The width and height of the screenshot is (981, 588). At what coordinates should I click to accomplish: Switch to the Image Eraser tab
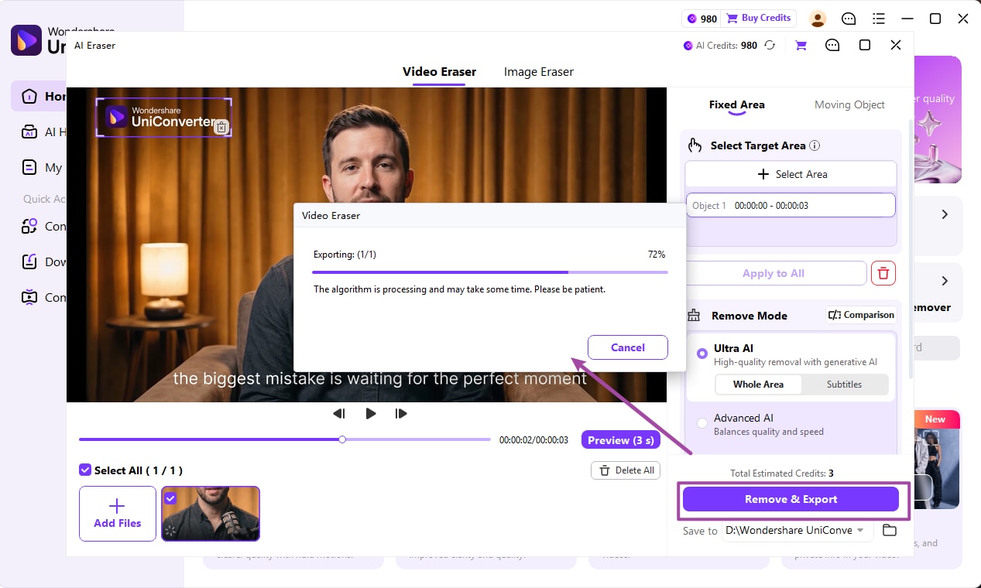pyautogui.click(x=539, y=71)
